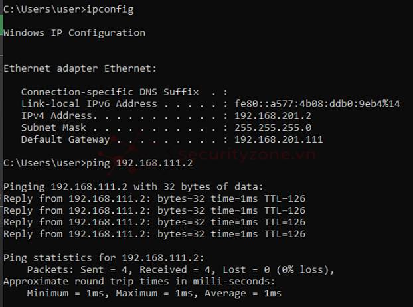
Task: Click the Ethernet adapter Ethernet line
Action: 80,68
